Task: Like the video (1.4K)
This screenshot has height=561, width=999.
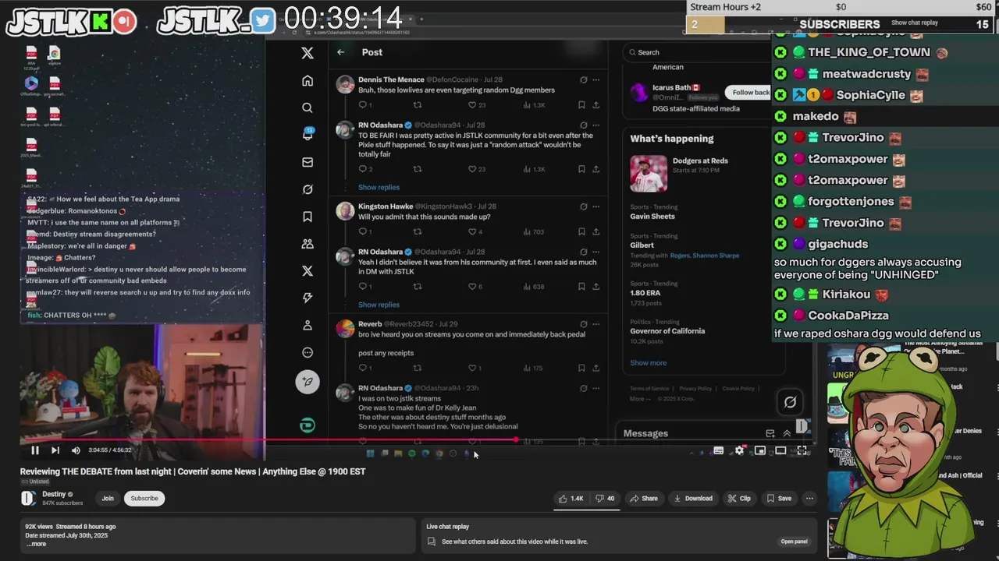Action: pos(571,499)
